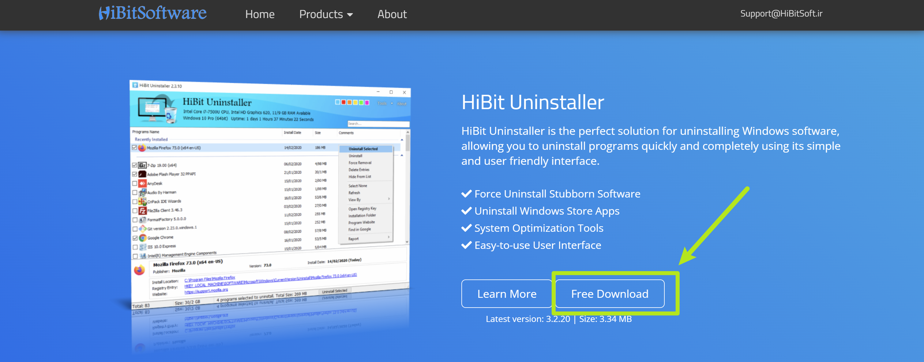
Task: Click the HiBit Uninstaller heading
Action: pyautogui.click(x=533, y=102)
